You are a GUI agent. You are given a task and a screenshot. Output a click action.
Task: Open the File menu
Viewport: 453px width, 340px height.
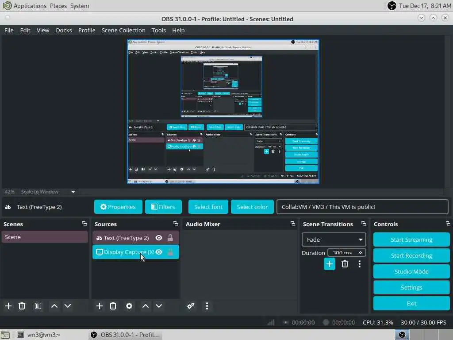[x=9, y=31]
